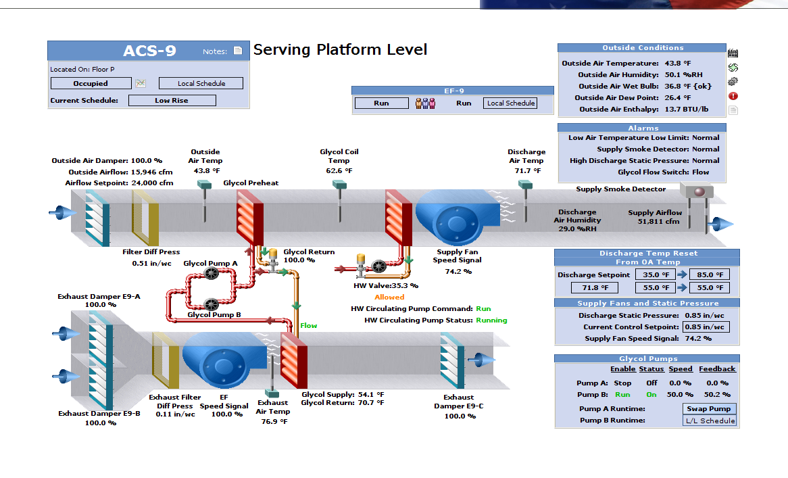
Task: Click the blank document icon below alarm icon
Action: click(x=733, y=110)
